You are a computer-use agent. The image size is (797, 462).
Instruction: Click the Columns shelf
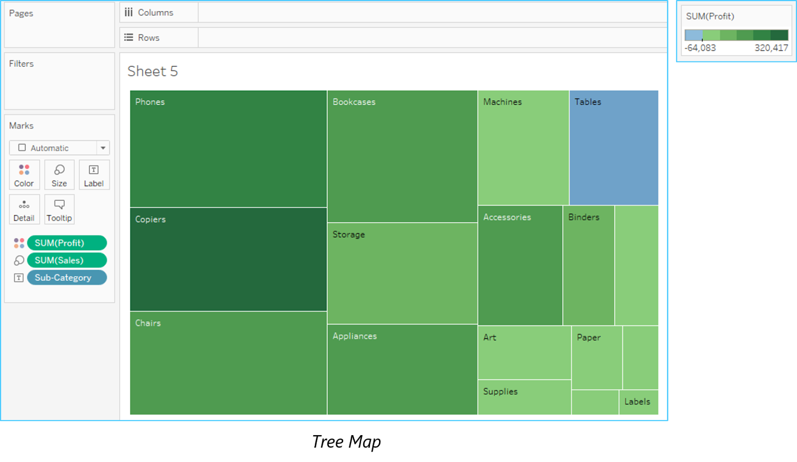coord(431,12)
